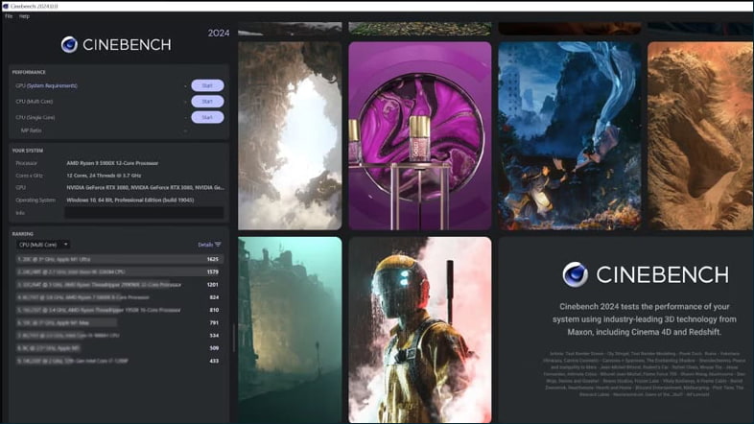The width and height of the screenshot is (754, 424).
Task: Click the large Cinebench logo on right panel
Action: [x=646, y=274]
